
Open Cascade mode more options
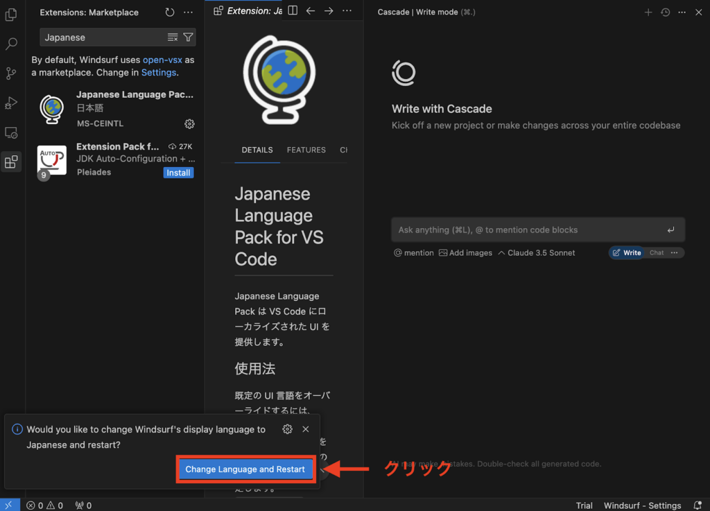click(674, 252)
